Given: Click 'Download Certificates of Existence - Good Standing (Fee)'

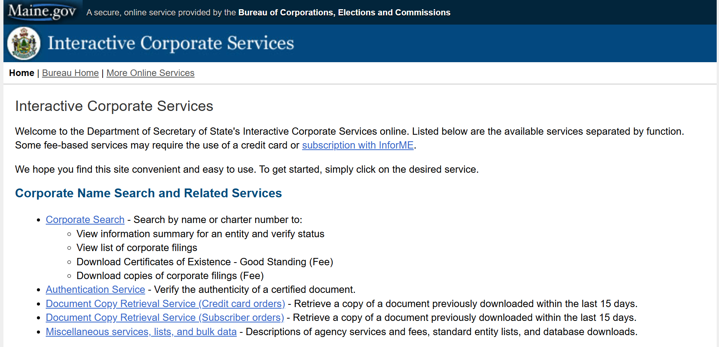Looking at the screenshot, I should pos(205,262).
